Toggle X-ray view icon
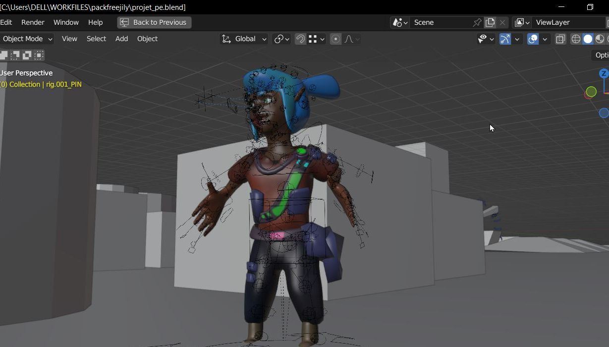 click(x=560, y=39)
